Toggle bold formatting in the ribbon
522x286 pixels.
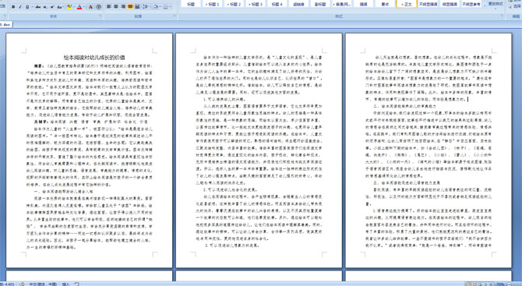(13, 7)
